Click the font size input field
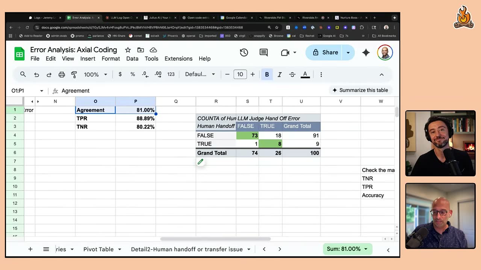481x270 pixels. (x=240, y=74)
